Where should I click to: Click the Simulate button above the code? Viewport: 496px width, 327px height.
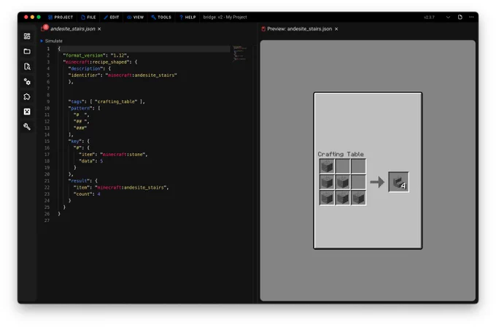click(x=52, y=41)
